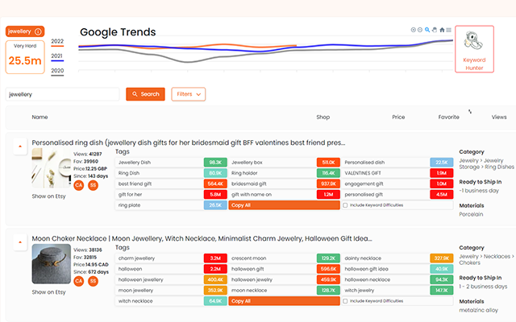Viewport: 516px width, 322px height.
Task: Toggle the 2022 trend series legend
Action: click(57, 43)
